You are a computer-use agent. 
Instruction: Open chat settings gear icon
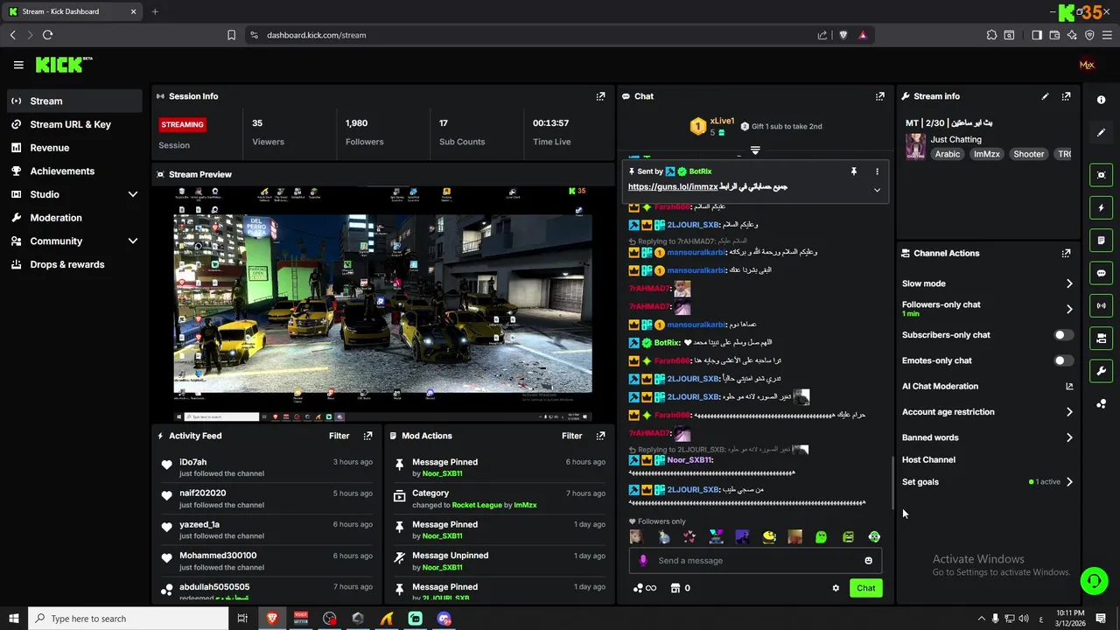point(836,588)
